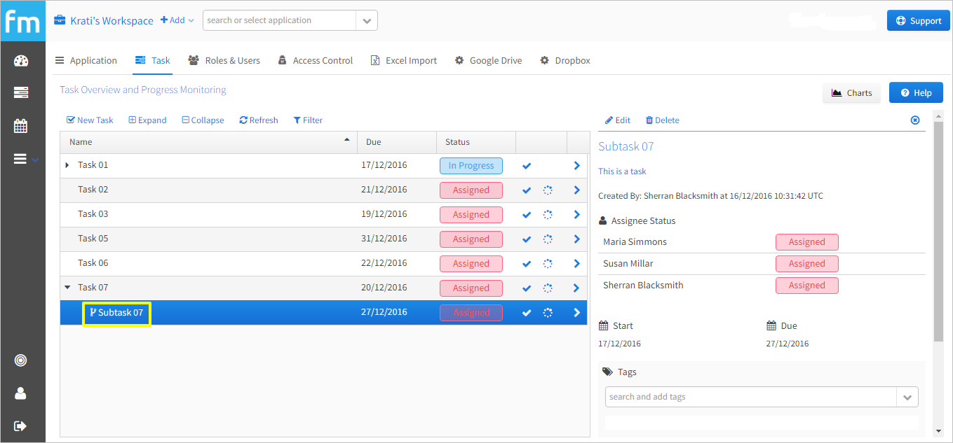Collapse the Task 07 tree arrow
The width and height of the screenshot is (953, 443).
67,287
